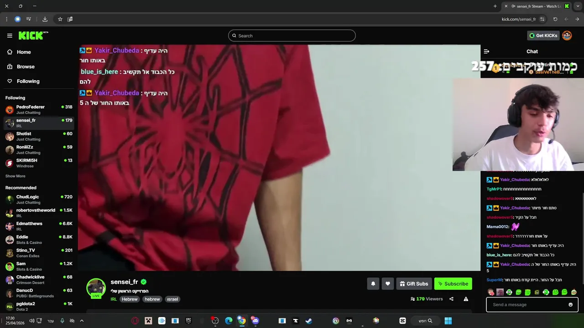Open RoniiiZz channel in Following list
The image size is (584, 328).
click(39, 149)
